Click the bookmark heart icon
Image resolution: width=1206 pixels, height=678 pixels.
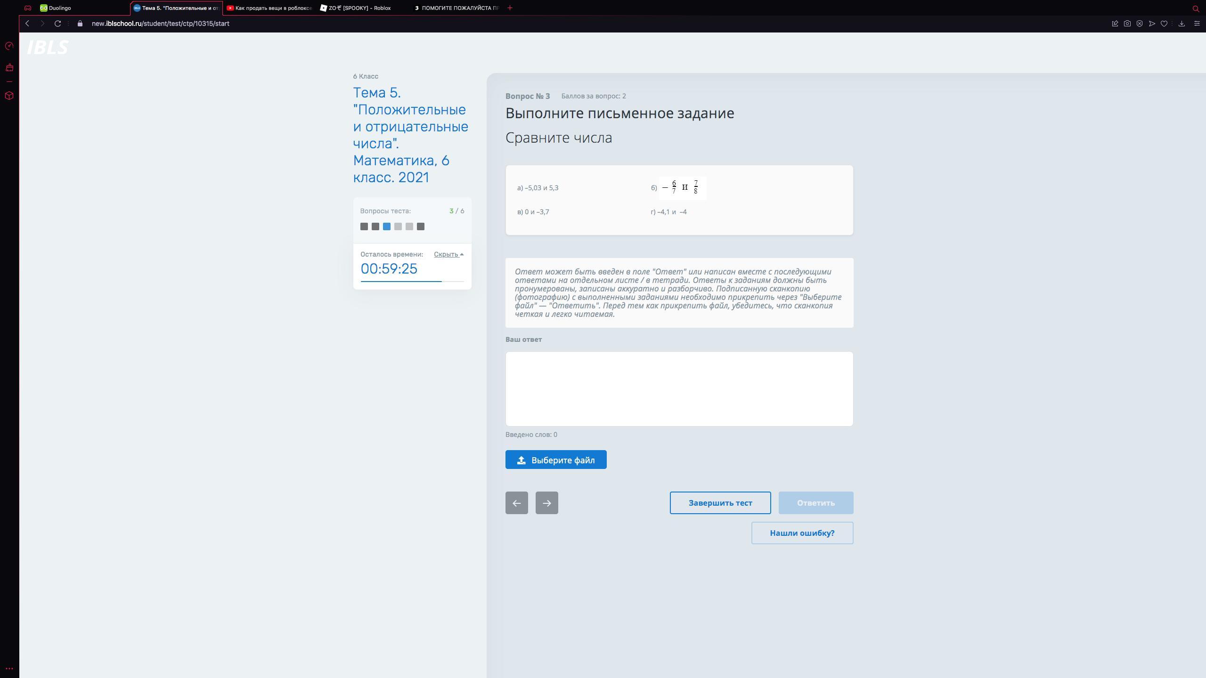1164,24
